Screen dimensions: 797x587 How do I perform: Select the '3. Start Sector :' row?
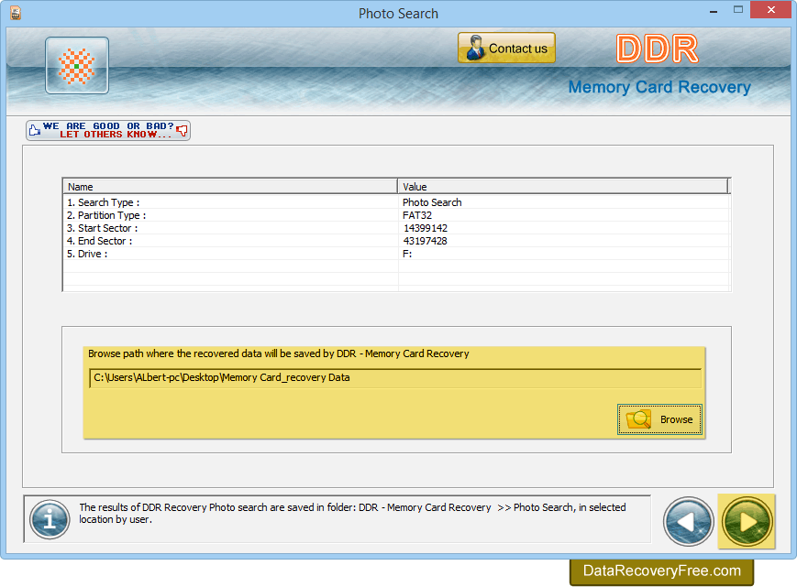396,228
